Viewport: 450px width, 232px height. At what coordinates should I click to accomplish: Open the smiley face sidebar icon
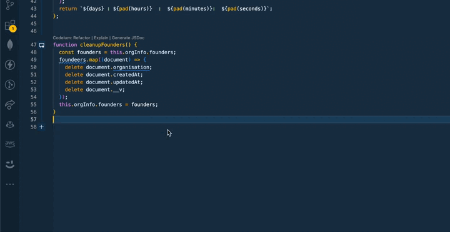coord(10,164)
